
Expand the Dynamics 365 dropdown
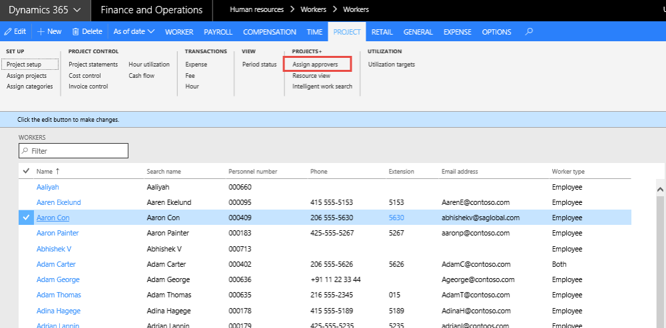[x=77, y=10]
